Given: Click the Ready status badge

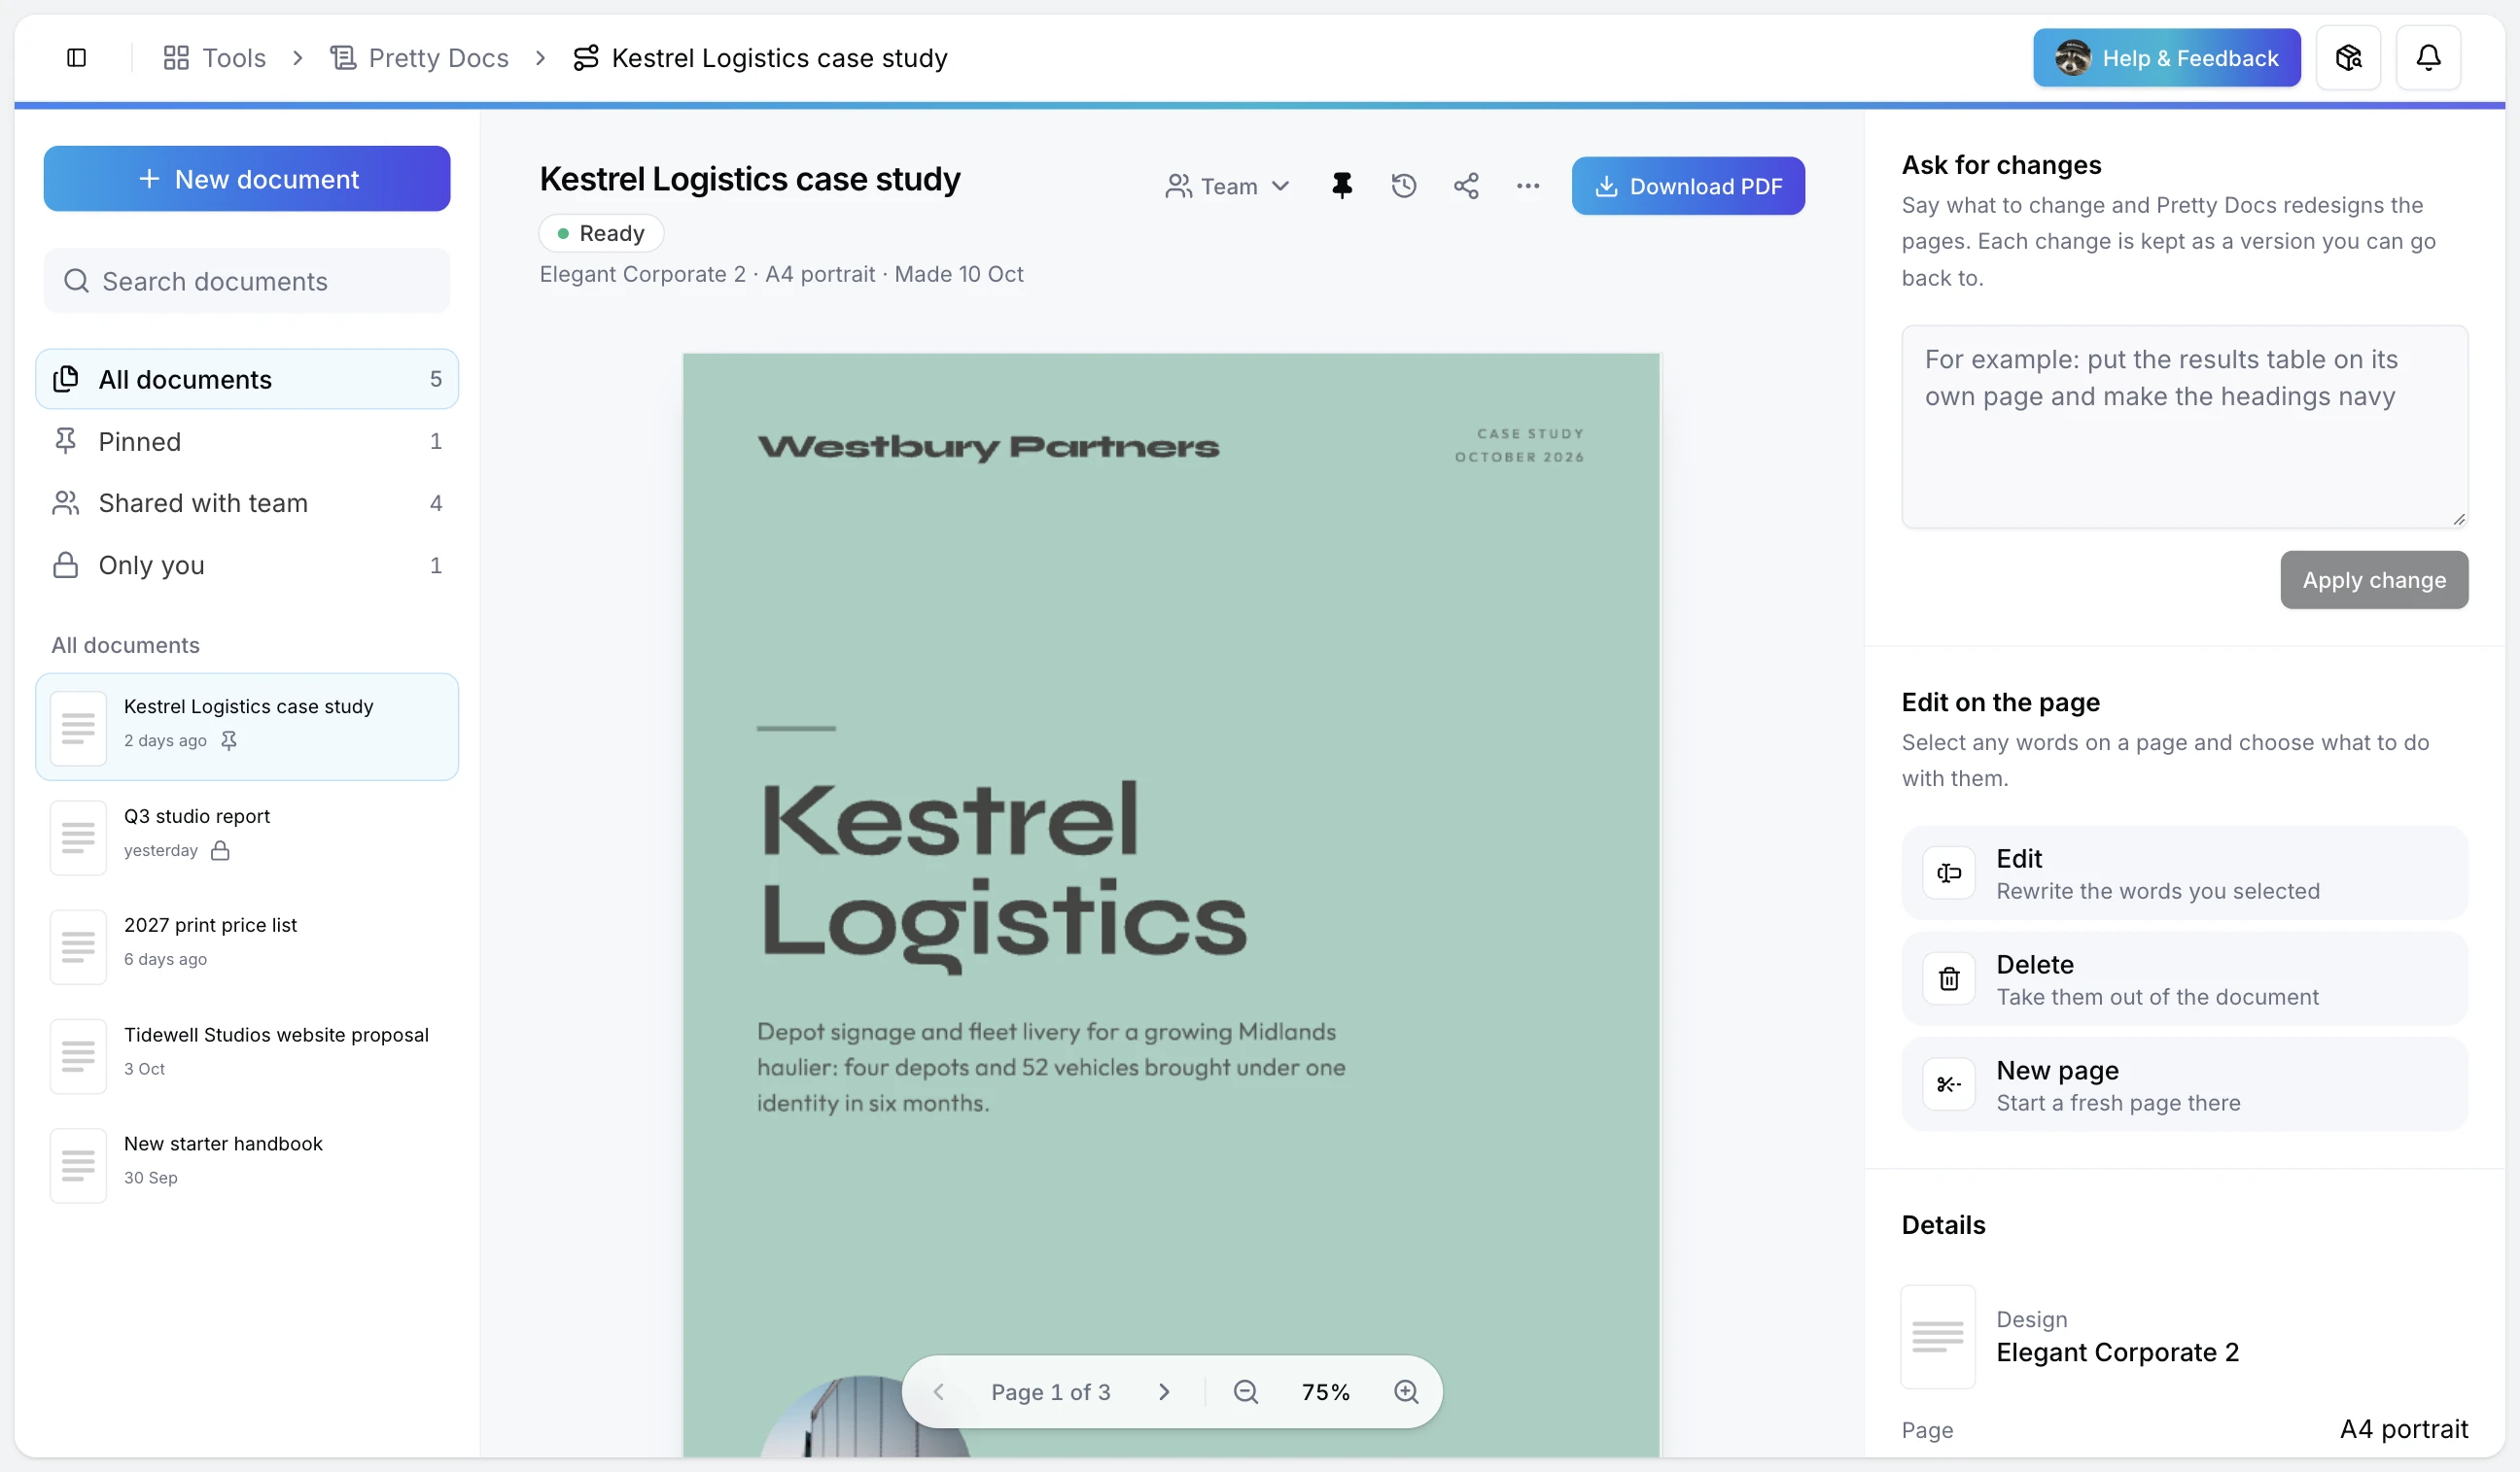Looking at the screenshot, I should point(601,233).
